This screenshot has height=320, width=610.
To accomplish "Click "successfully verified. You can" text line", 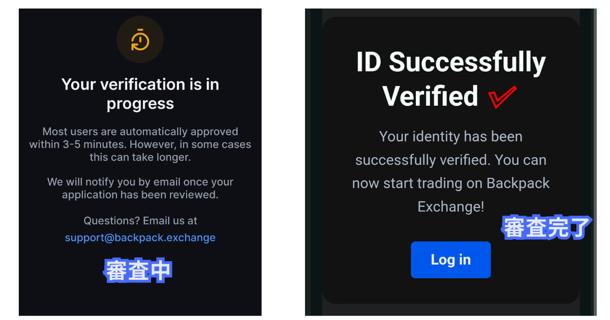I will [x=451, y=160].
